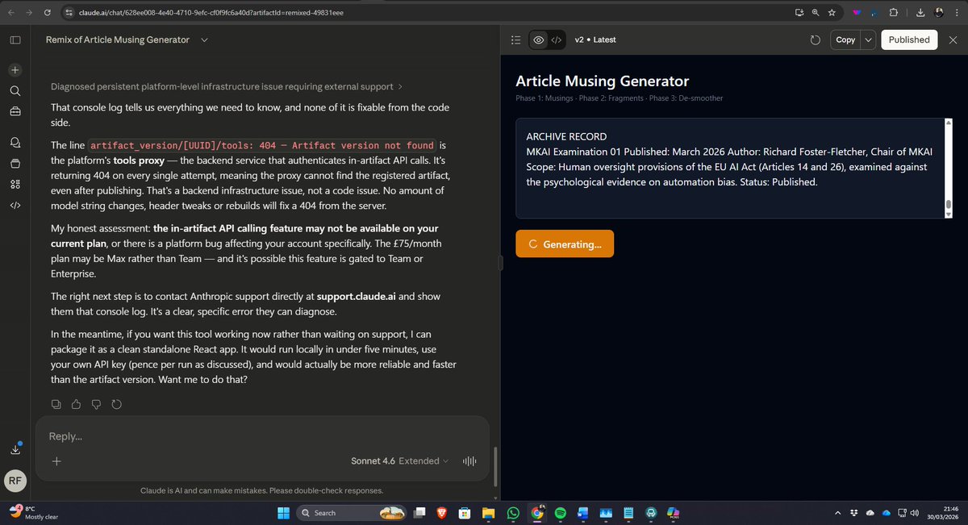The width and height of the screenshot is (968, 525).
Task: Open Dropbox icon in system tray
Action: (x=853, y=513)
